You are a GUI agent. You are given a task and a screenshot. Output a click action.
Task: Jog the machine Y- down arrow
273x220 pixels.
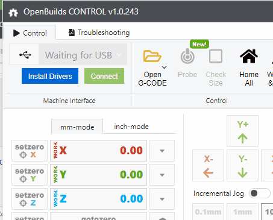242,165
